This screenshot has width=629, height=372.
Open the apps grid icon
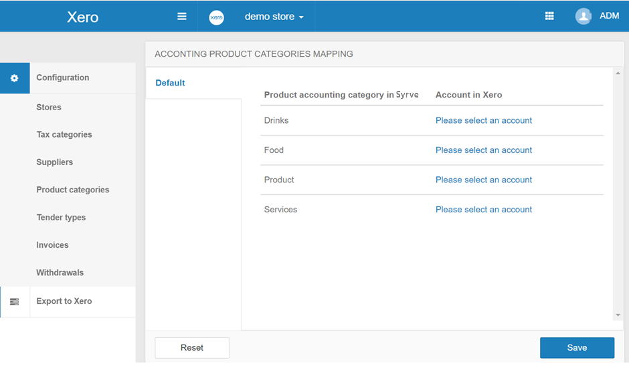point(549,17)
